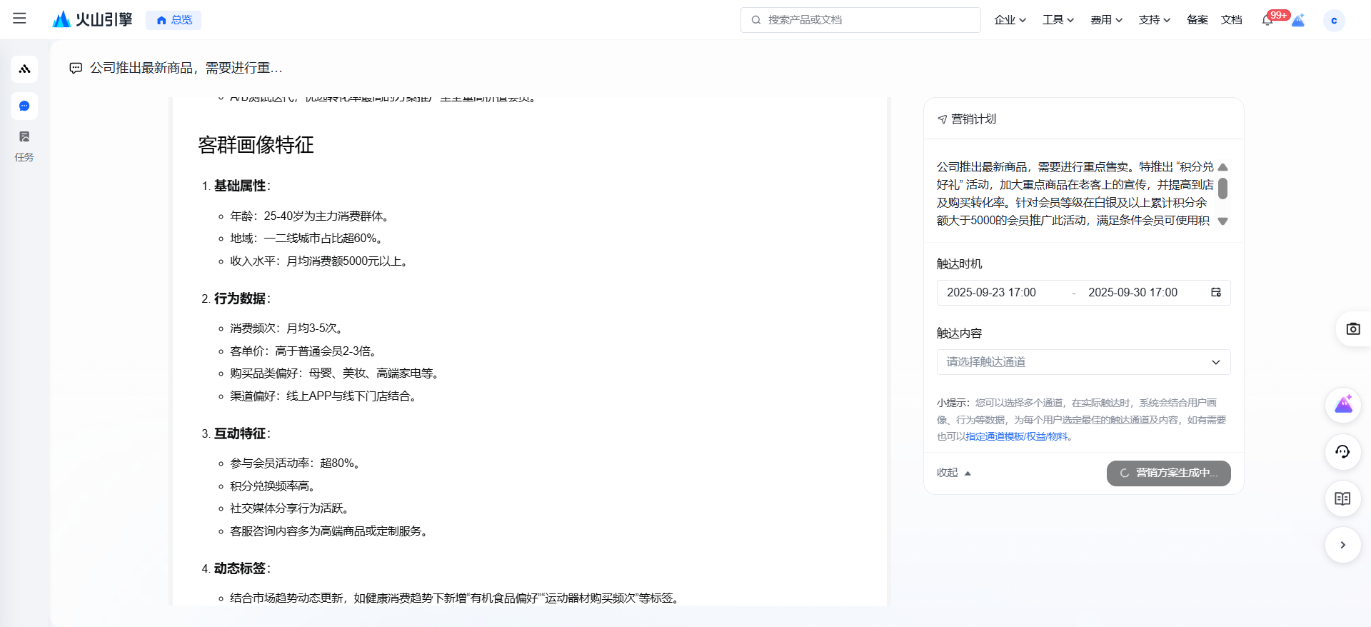Open the AI assistant floating button
This screenshot has width=1371, height=627.
coord(1342,405)
